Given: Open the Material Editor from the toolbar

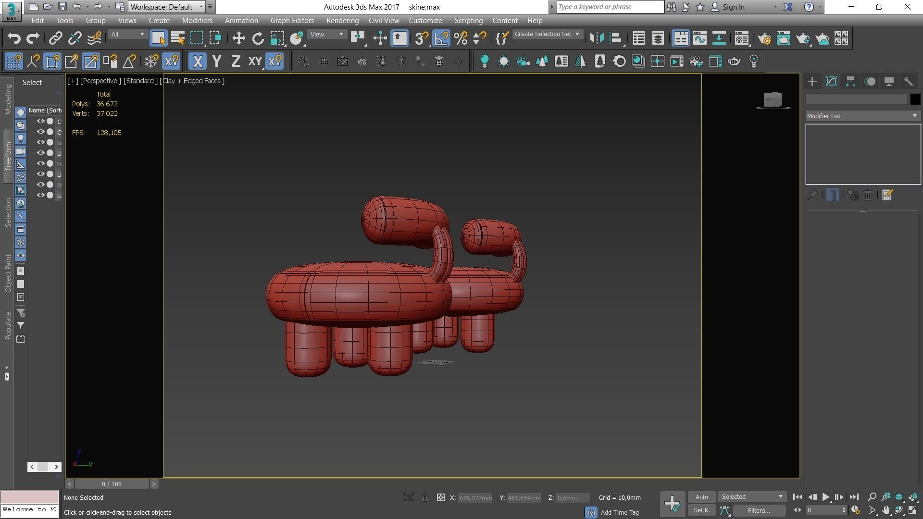Looking at the screenshot, I should [x=742, y=38].
